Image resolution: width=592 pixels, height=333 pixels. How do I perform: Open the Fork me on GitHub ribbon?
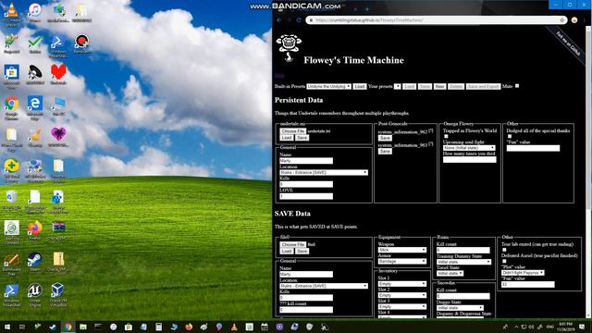pos(568,44)
